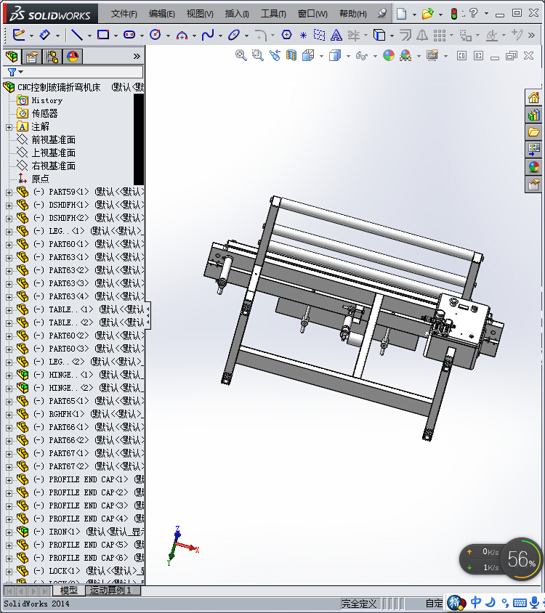545x613 pixels.
Task: Open the 帮助(H) menu
Action: (x=353, y=14)
